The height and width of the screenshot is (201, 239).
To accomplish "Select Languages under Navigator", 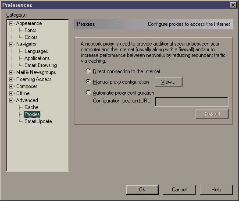I will [x=36, y=51].
